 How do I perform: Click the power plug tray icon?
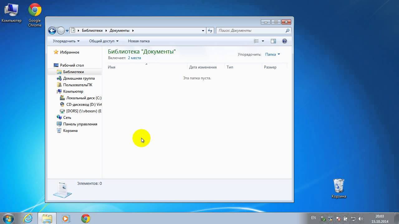click(x=346, y=219)
